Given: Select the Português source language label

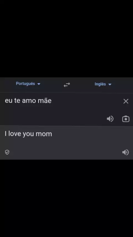Looking at the screenshot, I should (x=25, y=84).
